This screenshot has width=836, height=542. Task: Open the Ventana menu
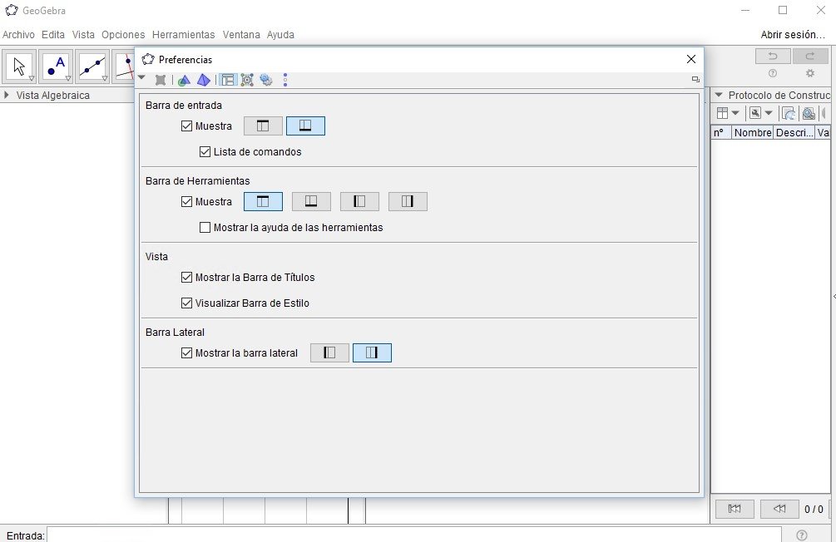point(241,35)
